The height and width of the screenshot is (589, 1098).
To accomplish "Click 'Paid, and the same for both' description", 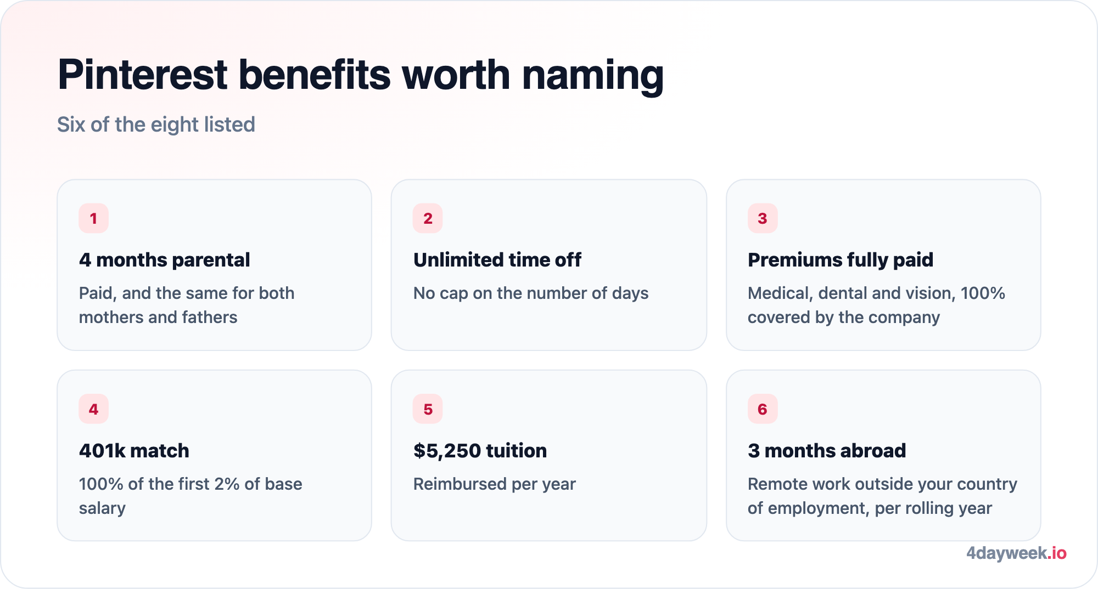I will click(x=187, y=305).
